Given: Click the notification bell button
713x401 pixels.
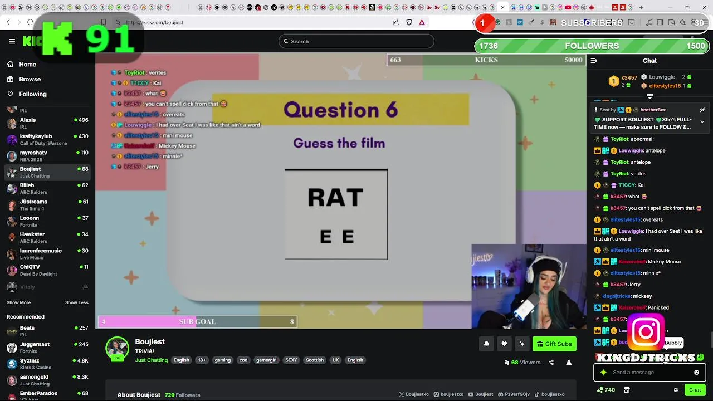Looking at the screenshot, I should [486, 344].
